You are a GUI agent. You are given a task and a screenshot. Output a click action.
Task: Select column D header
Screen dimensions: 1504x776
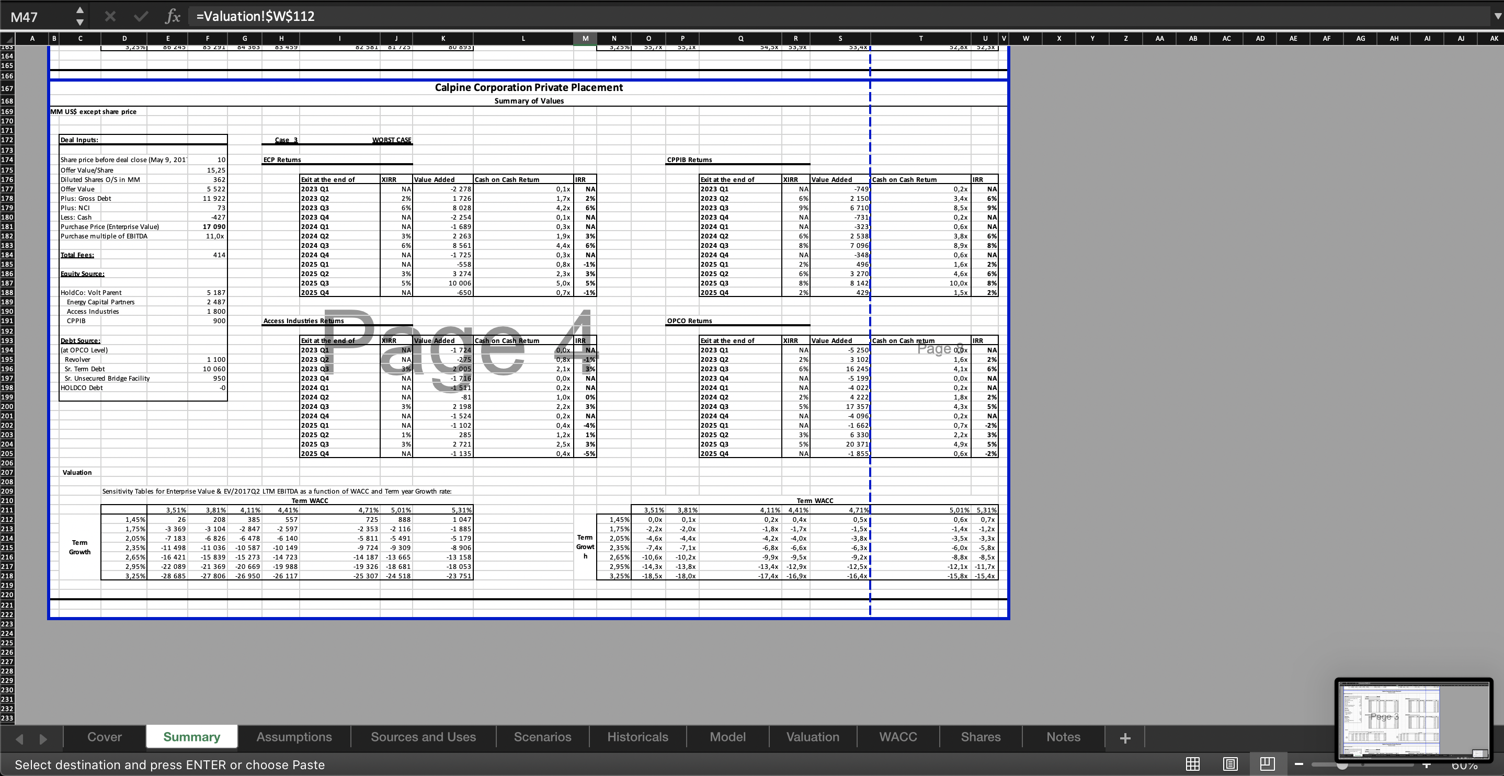tap(124, 39)
